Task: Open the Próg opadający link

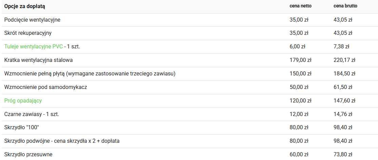Action: click(23, 100)
